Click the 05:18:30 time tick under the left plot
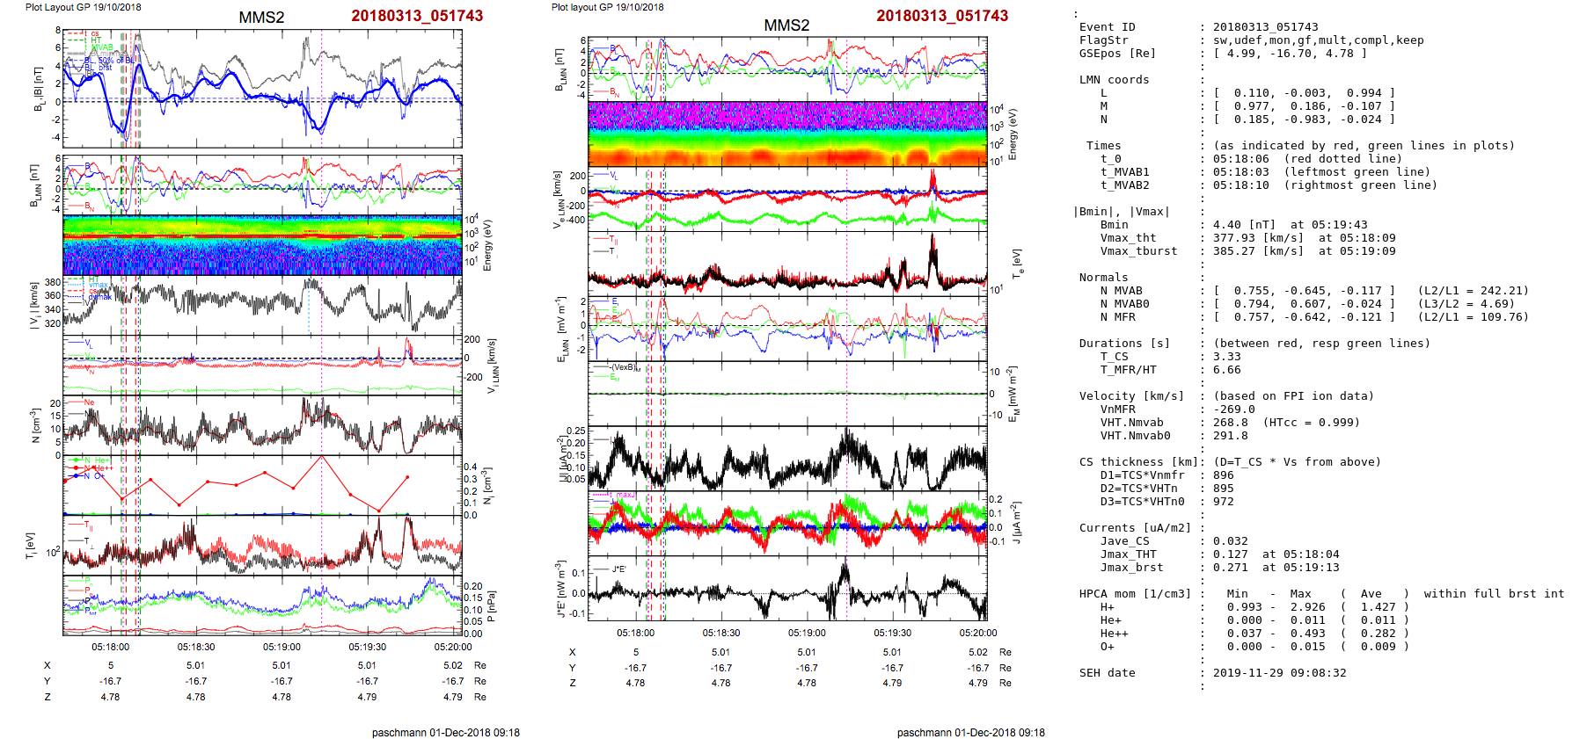The height and width of the screenshot is (739, 1587). [x=196, y=647]
